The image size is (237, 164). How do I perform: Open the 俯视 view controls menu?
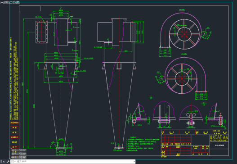(7, 3)
